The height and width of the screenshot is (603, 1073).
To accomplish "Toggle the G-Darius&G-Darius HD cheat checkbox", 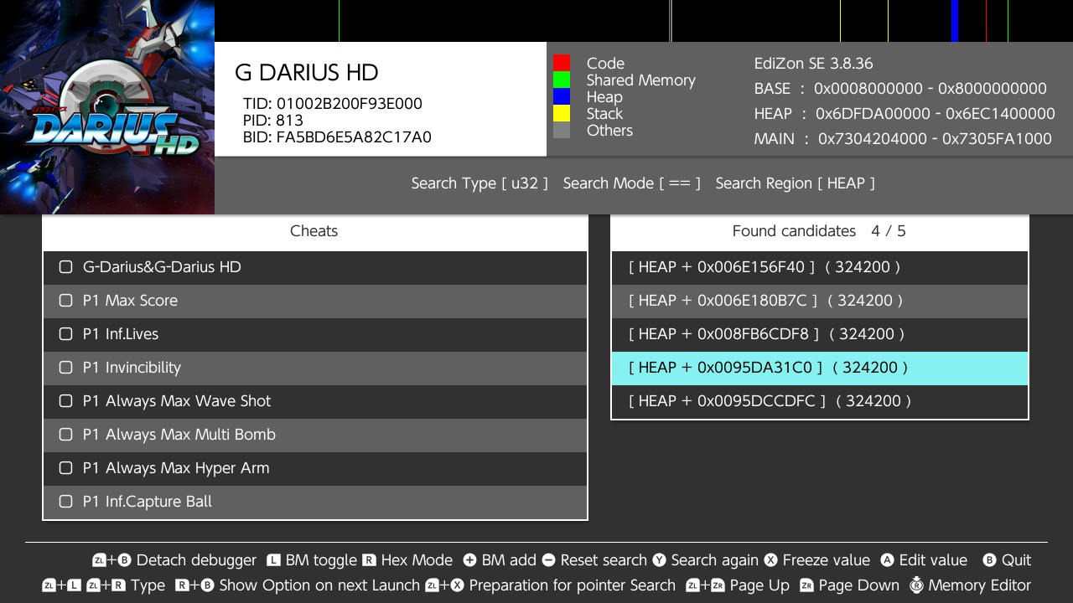I will tap(66, 267).
